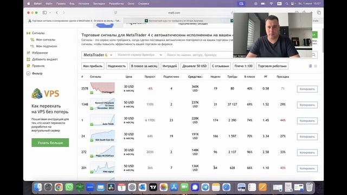This screenshot has width=347, height=195.
Task: Toggle the 'С отзывами' filter
Action: tap(221, 66)
